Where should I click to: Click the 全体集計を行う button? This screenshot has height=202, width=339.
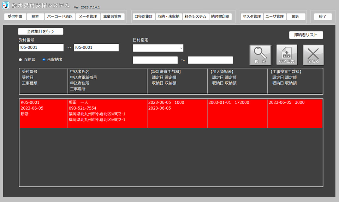pos(41,31)
